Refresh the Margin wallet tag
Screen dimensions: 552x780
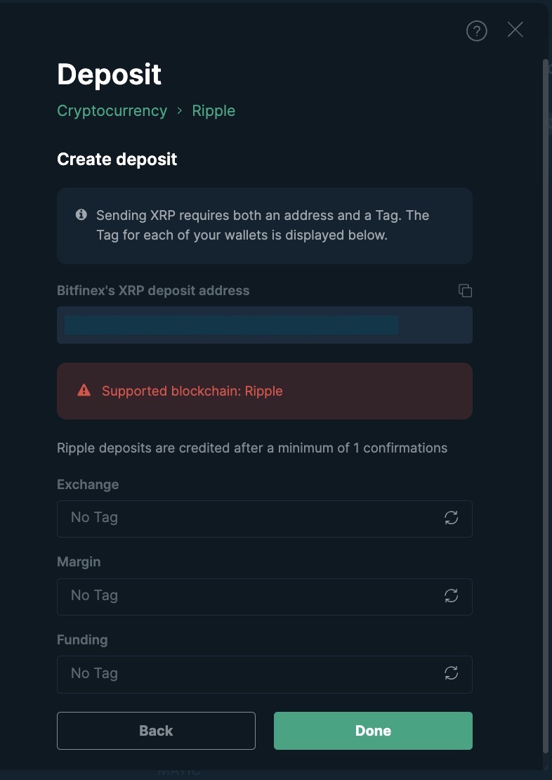(x=451, y=595)
